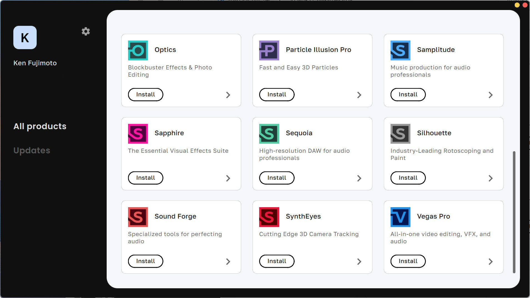Install Sequoia
The width and height of the screenshot is (530, 298).
coord(277,178)
